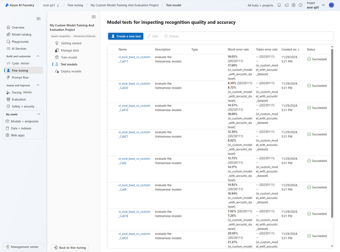Image resolution: width=340 pixels, height=252 pixels.
Task: Open test vi_eval_base_vs_custom_Call25
Action: 134,236
